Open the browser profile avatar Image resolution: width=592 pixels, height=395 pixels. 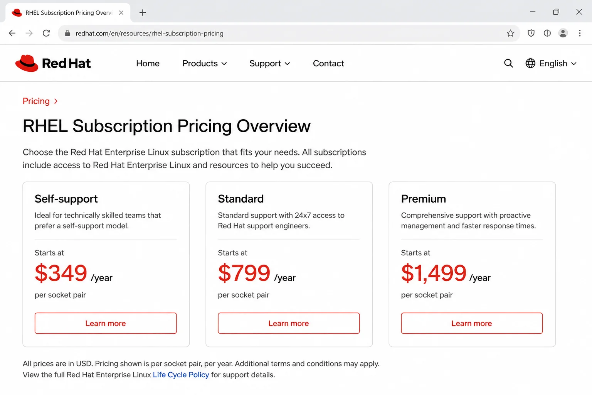563,33
